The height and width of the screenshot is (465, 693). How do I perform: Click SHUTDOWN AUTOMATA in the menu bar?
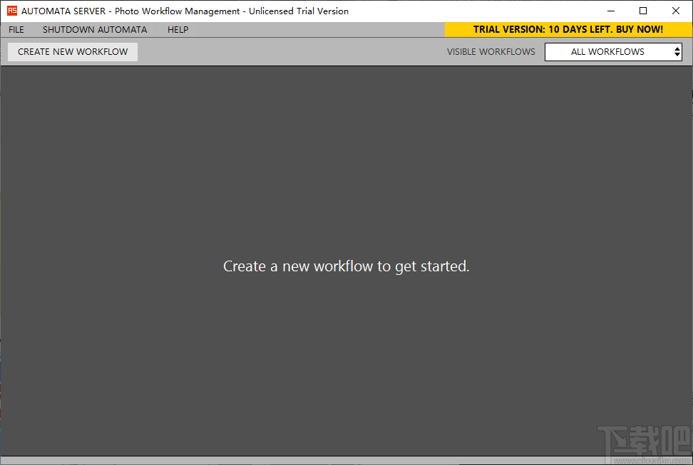tap(95, 30)
